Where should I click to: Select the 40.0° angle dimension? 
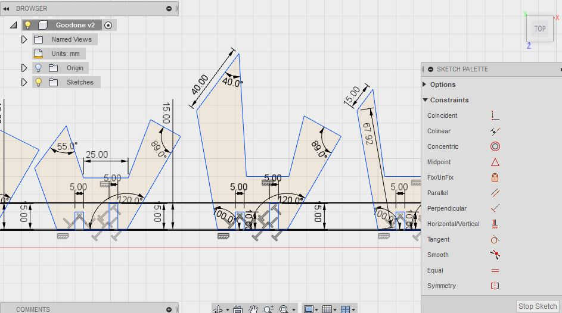tap(232, 82)
